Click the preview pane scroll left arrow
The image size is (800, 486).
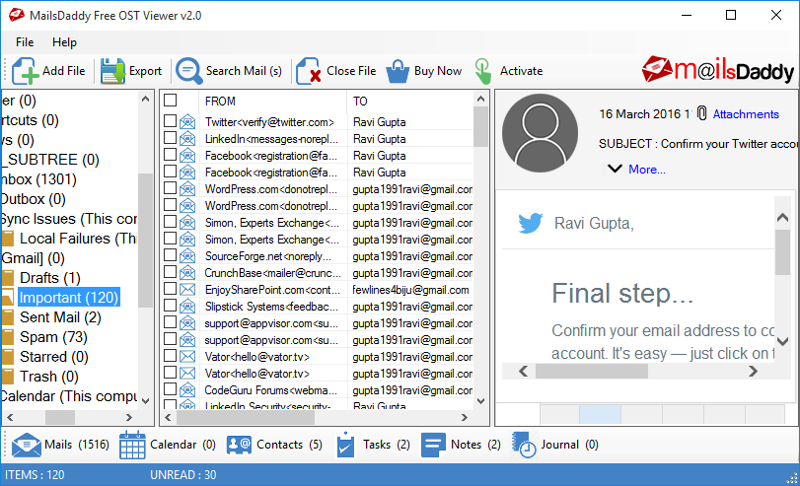[523, 372]
